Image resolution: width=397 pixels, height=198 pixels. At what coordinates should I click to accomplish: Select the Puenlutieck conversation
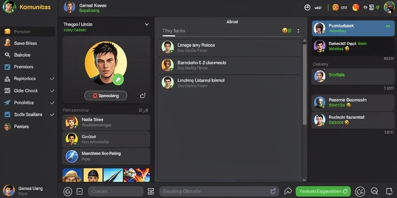[353, 28]
